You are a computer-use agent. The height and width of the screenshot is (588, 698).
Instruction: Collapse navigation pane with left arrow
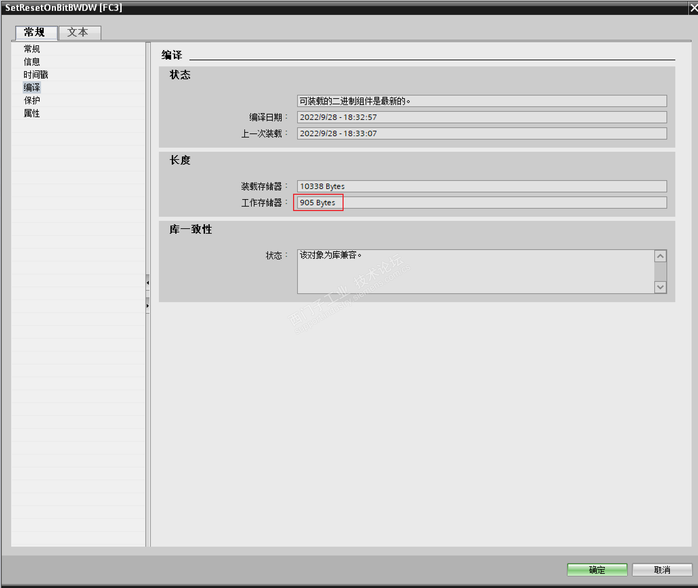148,283
